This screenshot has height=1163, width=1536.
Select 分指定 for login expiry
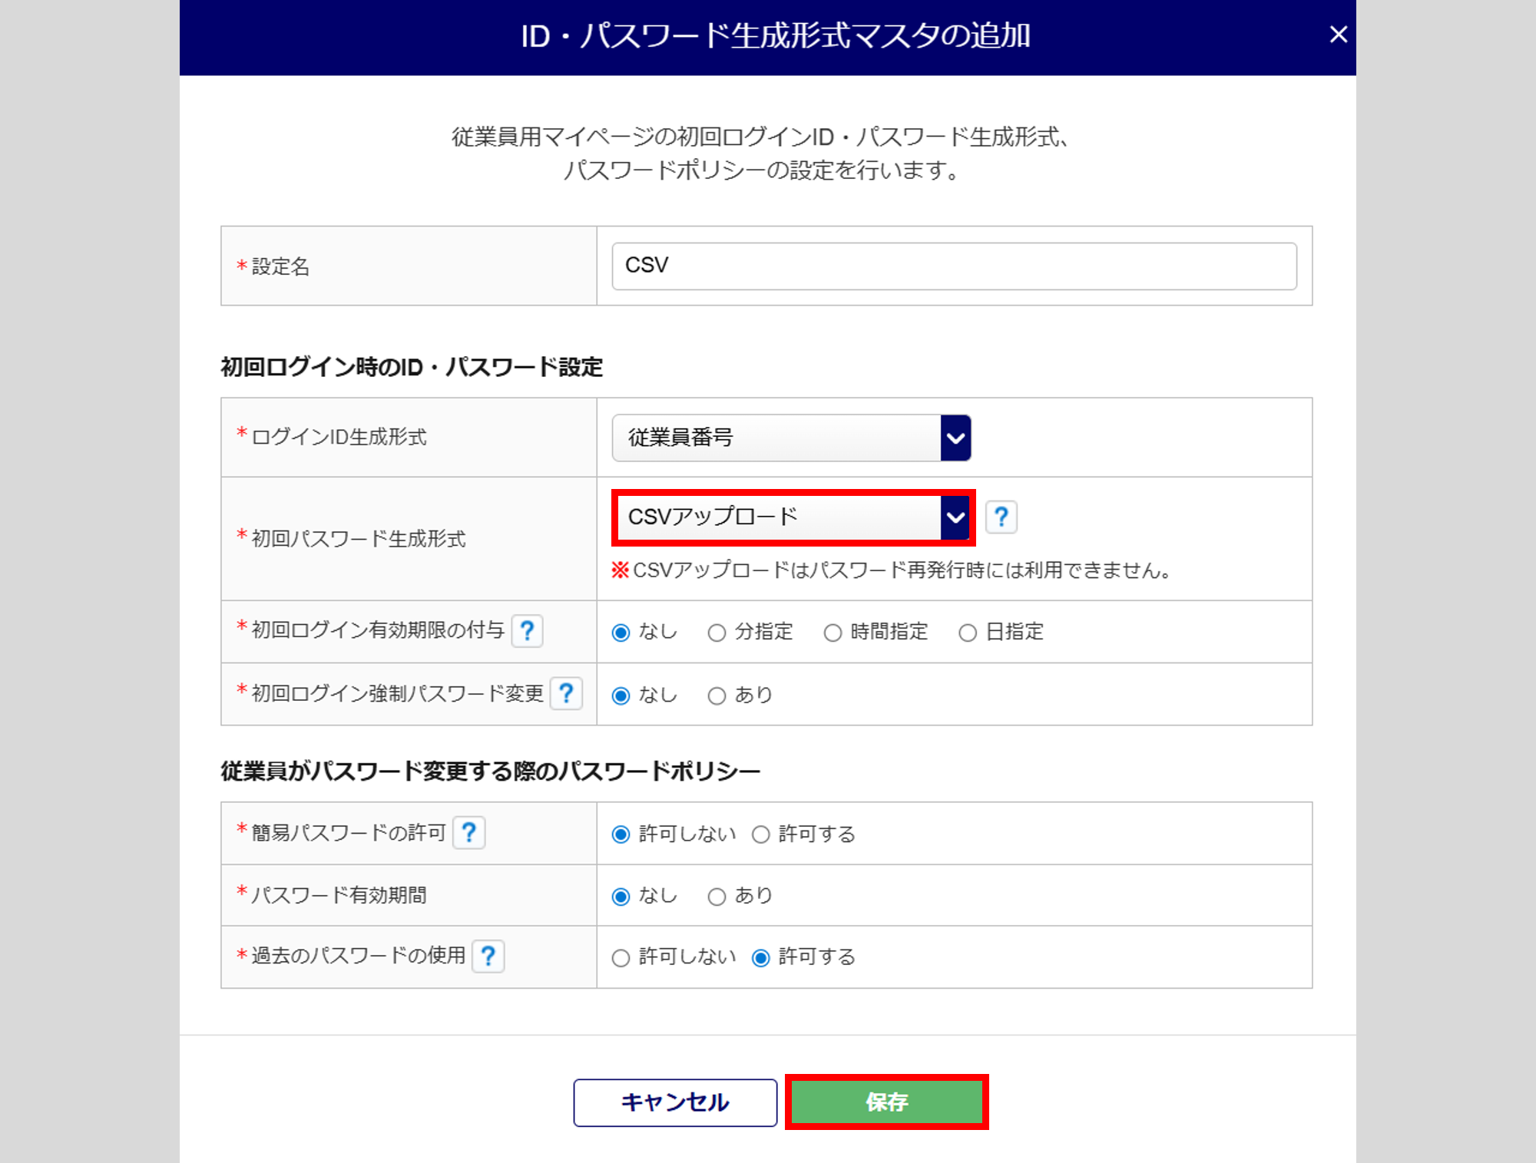pyautogui.click(x=717, y=633)
